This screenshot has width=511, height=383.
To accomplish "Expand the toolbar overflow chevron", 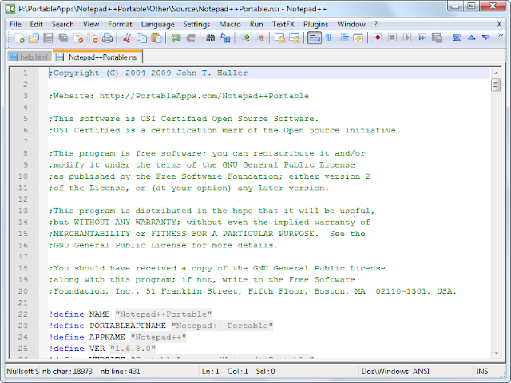I will pos(501,35).
